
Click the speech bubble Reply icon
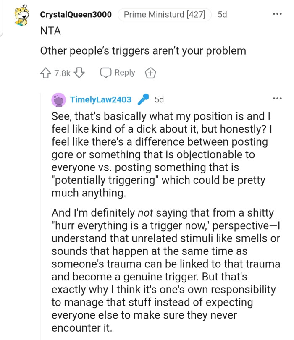pos(105,73)
